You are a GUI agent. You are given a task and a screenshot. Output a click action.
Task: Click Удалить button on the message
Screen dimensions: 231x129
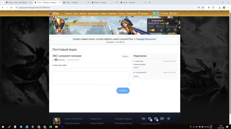coord(125,56)
